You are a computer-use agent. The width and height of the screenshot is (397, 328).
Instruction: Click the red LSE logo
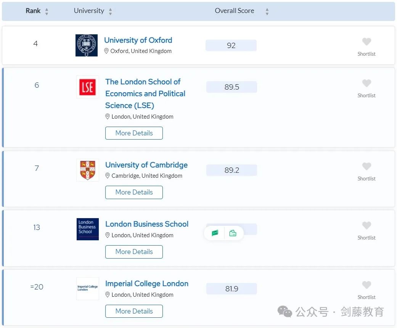click(88, 87)
